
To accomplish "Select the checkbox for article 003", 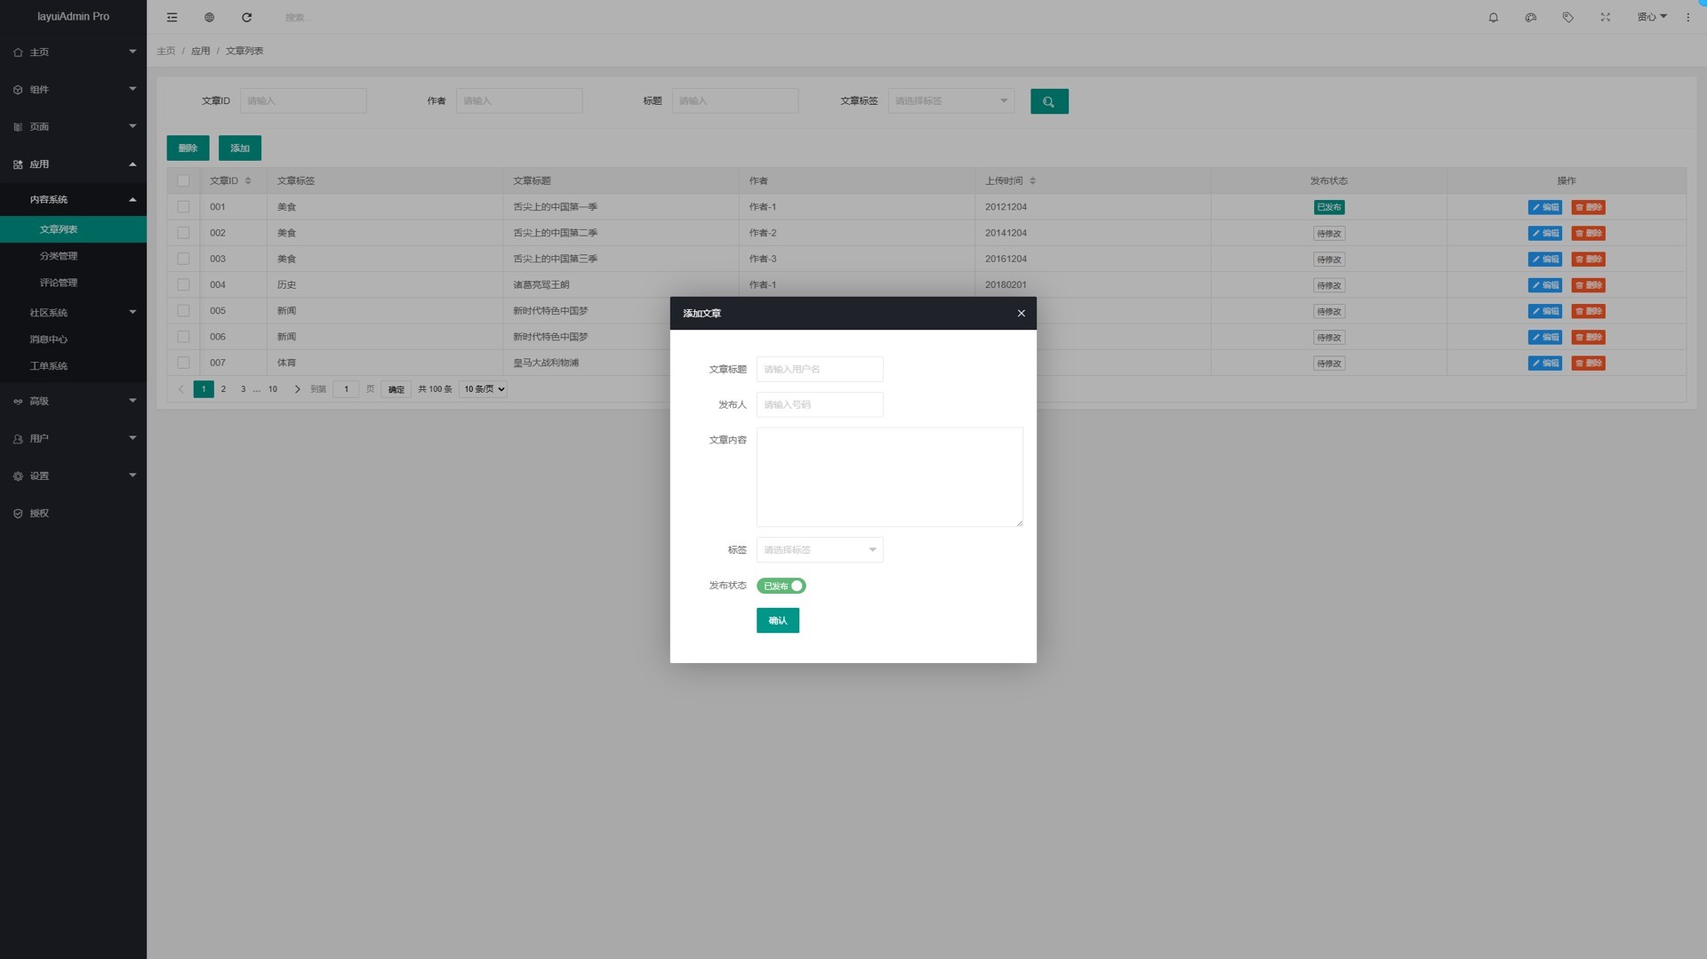I will click(x=183, y=259).
